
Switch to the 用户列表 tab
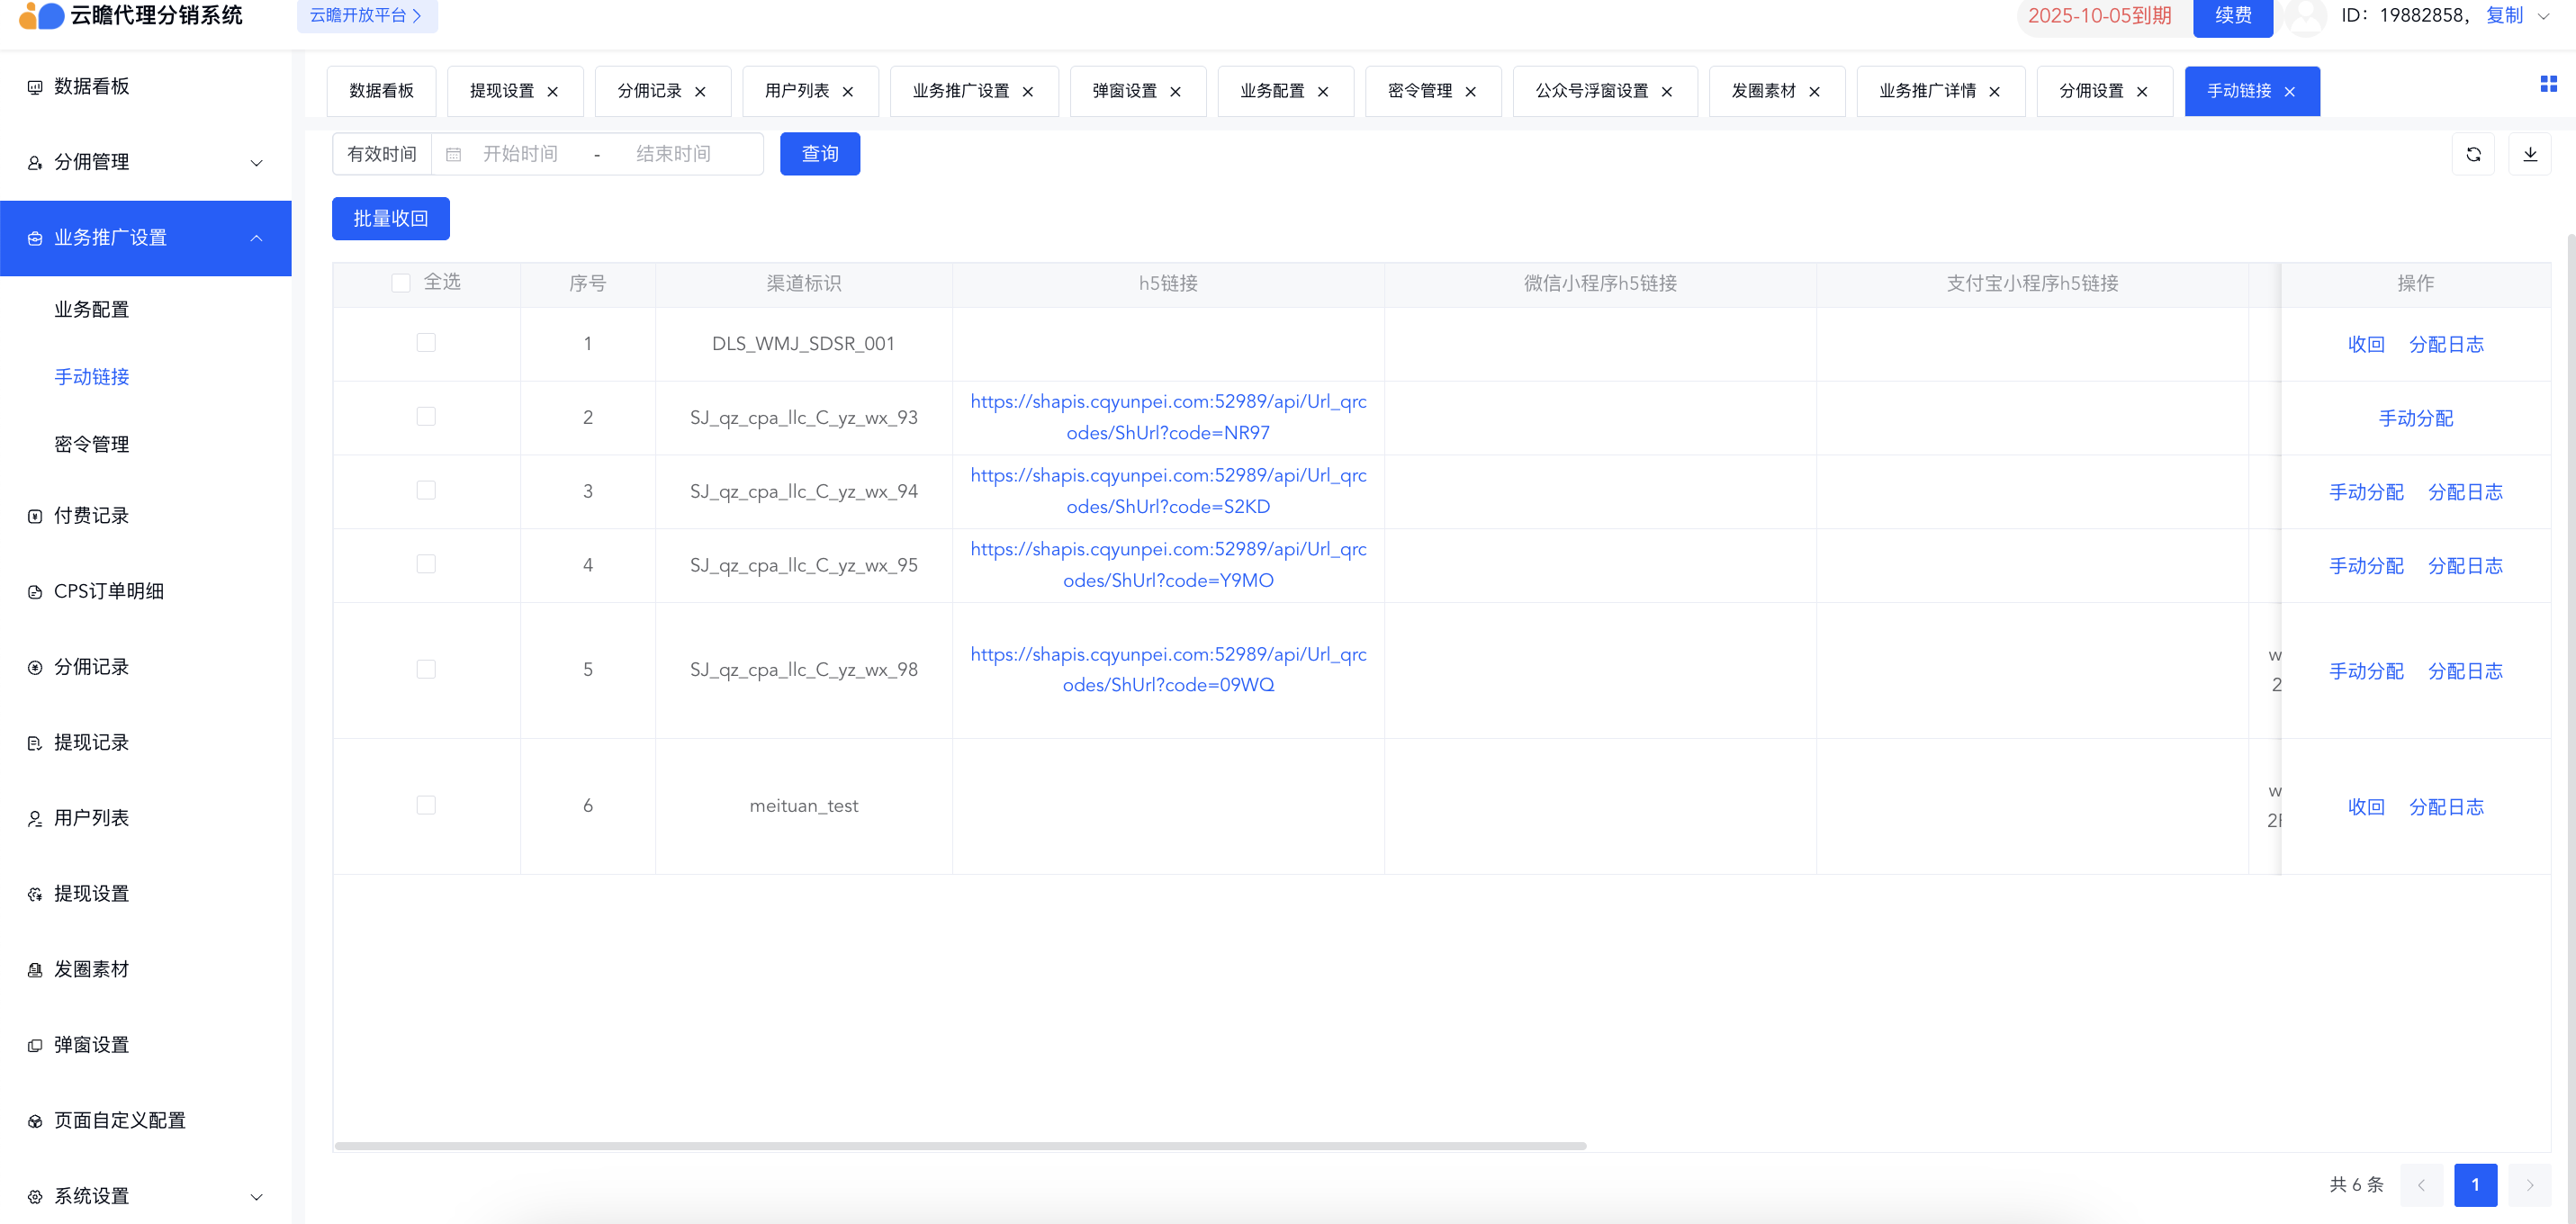point(796,91)
